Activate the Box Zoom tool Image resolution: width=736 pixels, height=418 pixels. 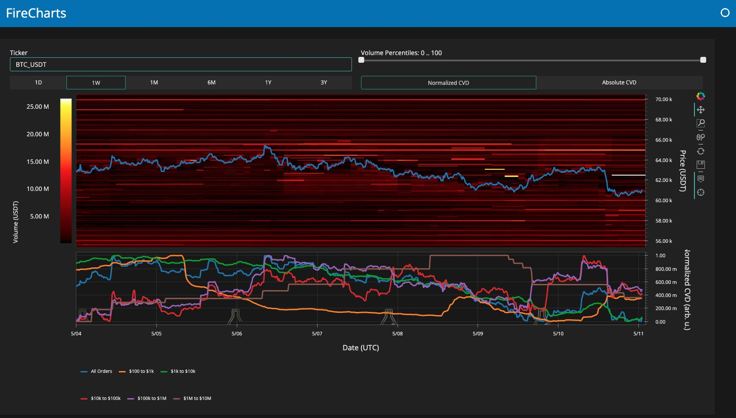(700, 123)
